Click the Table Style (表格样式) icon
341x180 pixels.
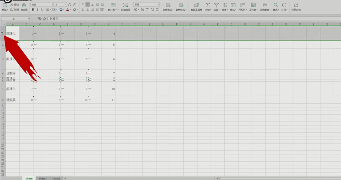point(181,5)
